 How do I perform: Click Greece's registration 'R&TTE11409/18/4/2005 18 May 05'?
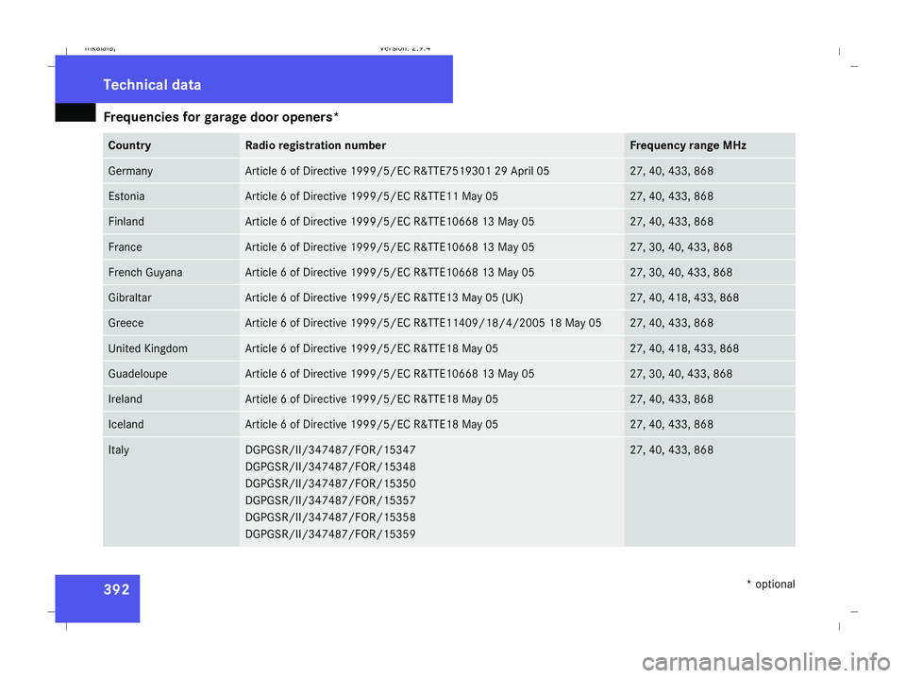(x=508, y=323)
